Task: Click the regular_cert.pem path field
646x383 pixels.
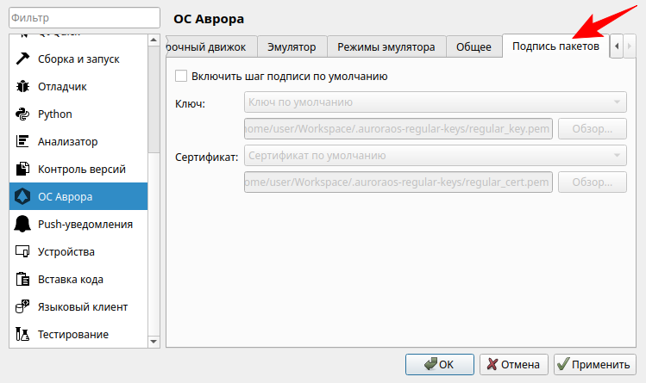Action: (x=398, y=182)
